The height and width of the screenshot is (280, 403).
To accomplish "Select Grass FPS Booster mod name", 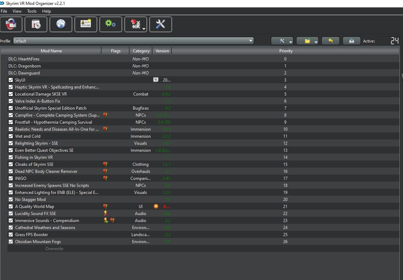I will (x=31, y=235).
